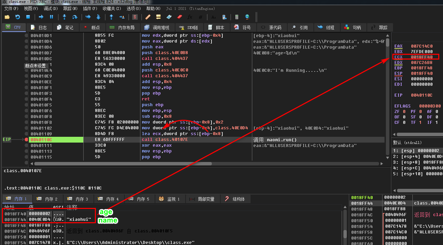Open the 视图 menu

click(31, 8)
